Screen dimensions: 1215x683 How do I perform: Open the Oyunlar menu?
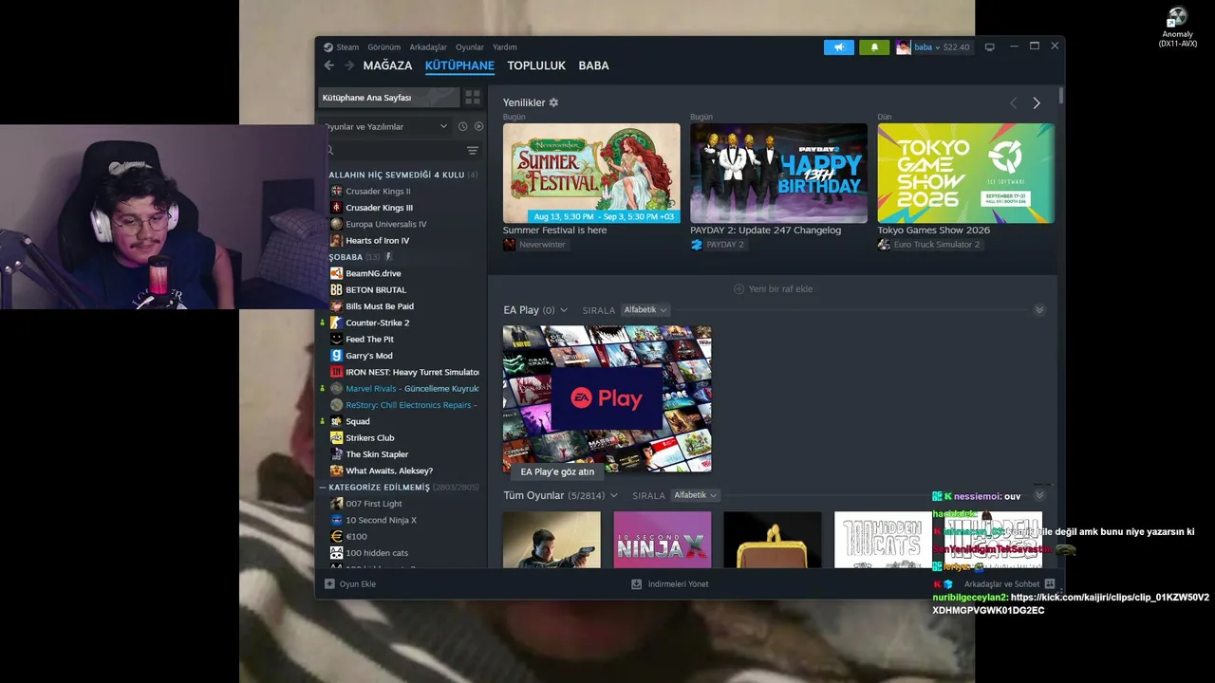(x=470, y=47)
